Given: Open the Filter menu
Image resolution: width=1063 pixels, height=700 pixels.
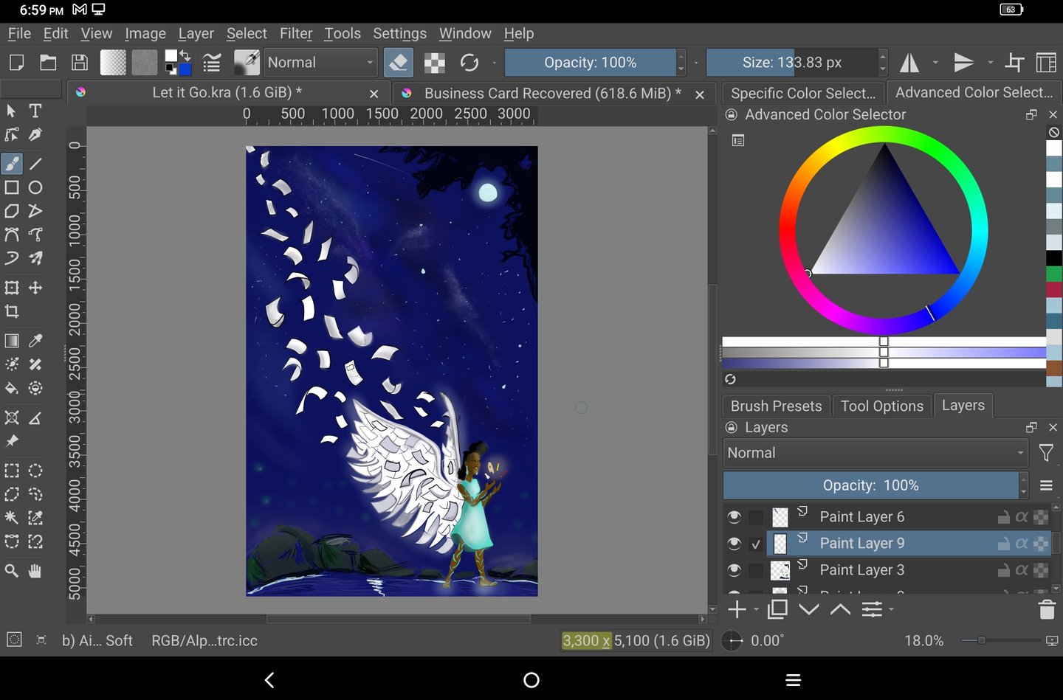Looking at the screenshot, I should click(x=295, y=33).
